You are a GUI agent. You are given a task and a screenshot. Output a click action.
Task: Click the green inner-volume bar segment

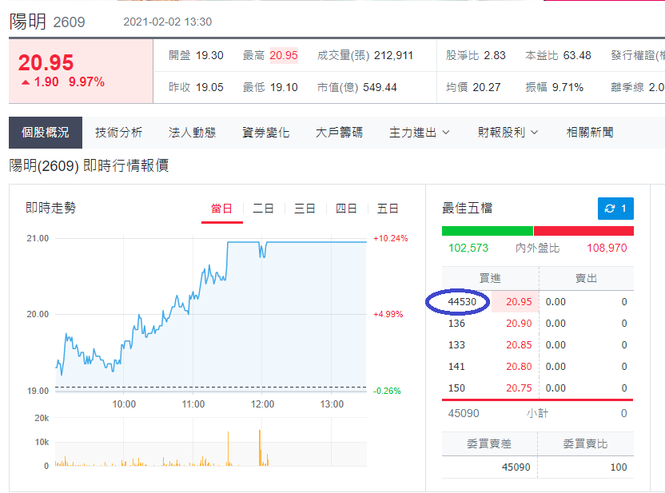click(488, 231)
